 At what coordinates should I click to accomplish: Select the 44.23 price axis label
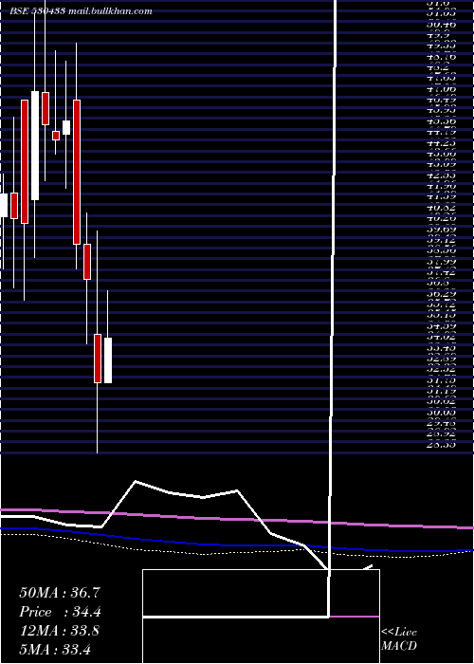pyautogui.click(x=442, y=143)
